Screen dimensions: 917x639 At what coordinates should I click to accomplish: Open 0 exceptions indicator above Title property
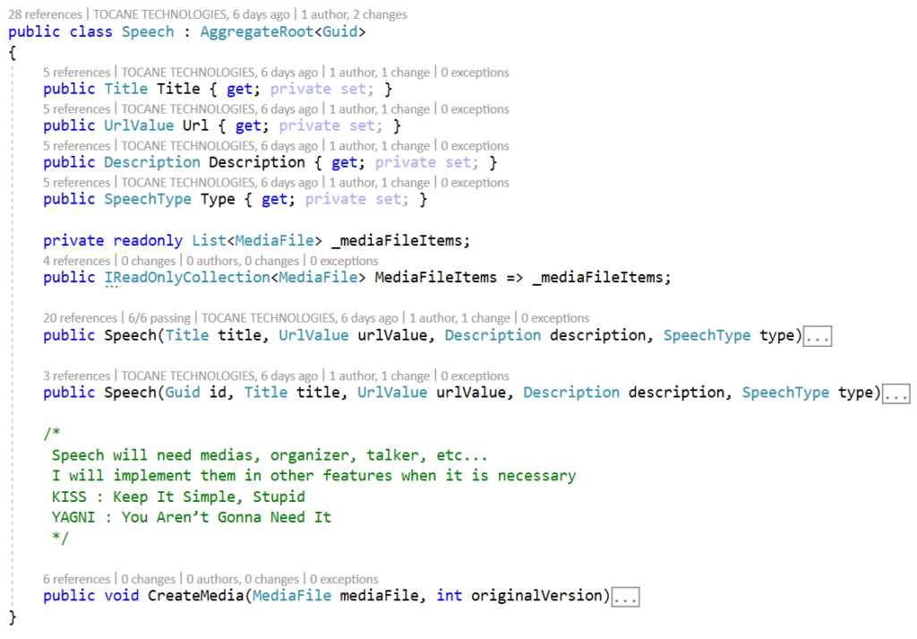[x=474, y=72]
